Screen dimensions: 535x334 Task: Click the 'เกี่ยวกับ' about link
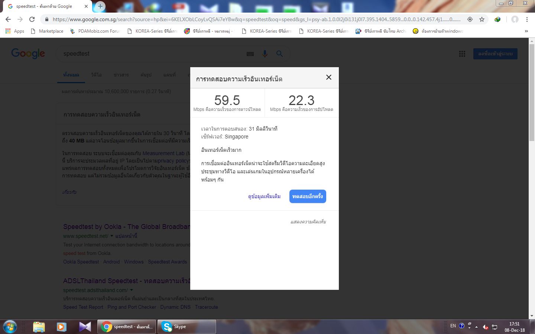pos(69,192)
